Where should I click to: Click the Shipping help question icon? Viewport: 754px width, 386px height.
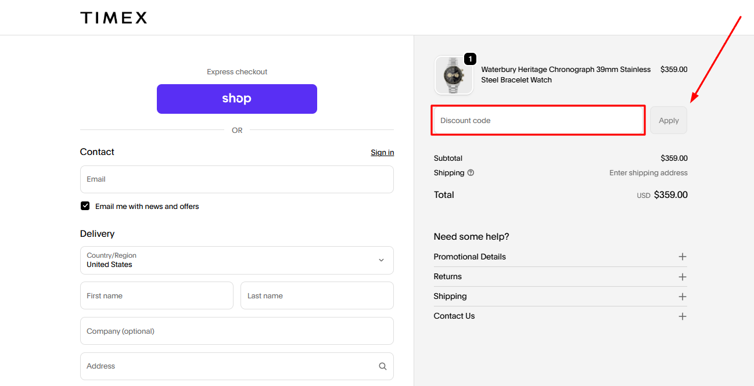tap(471, 173)
